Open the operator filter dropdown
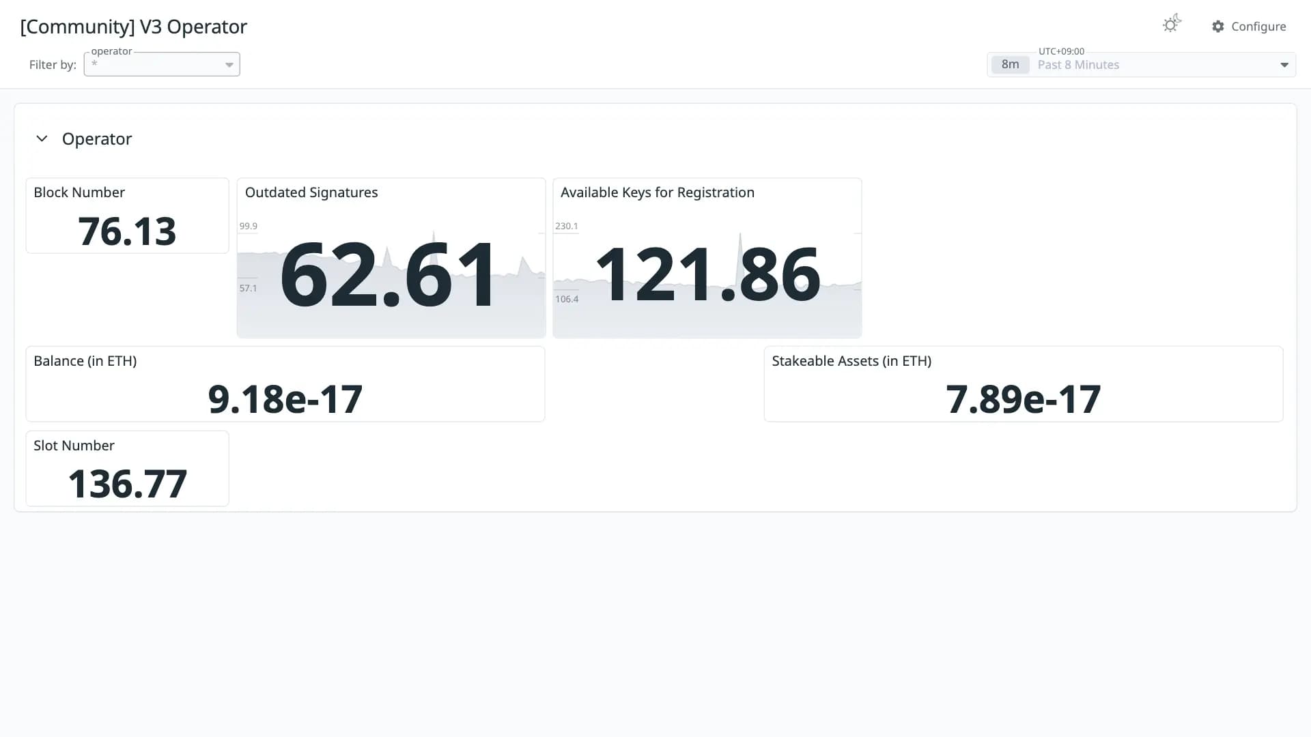 point(162,64)
